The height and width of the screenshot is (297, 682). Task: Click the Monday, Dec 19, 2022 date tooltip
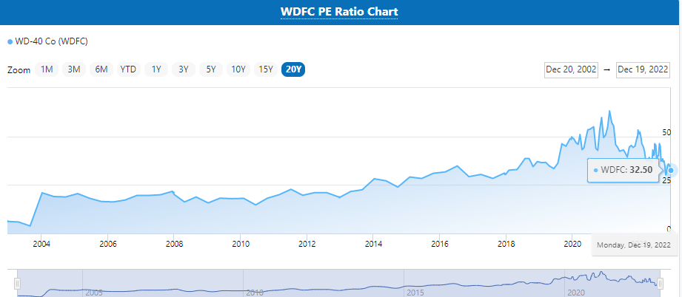click(634, 245)
